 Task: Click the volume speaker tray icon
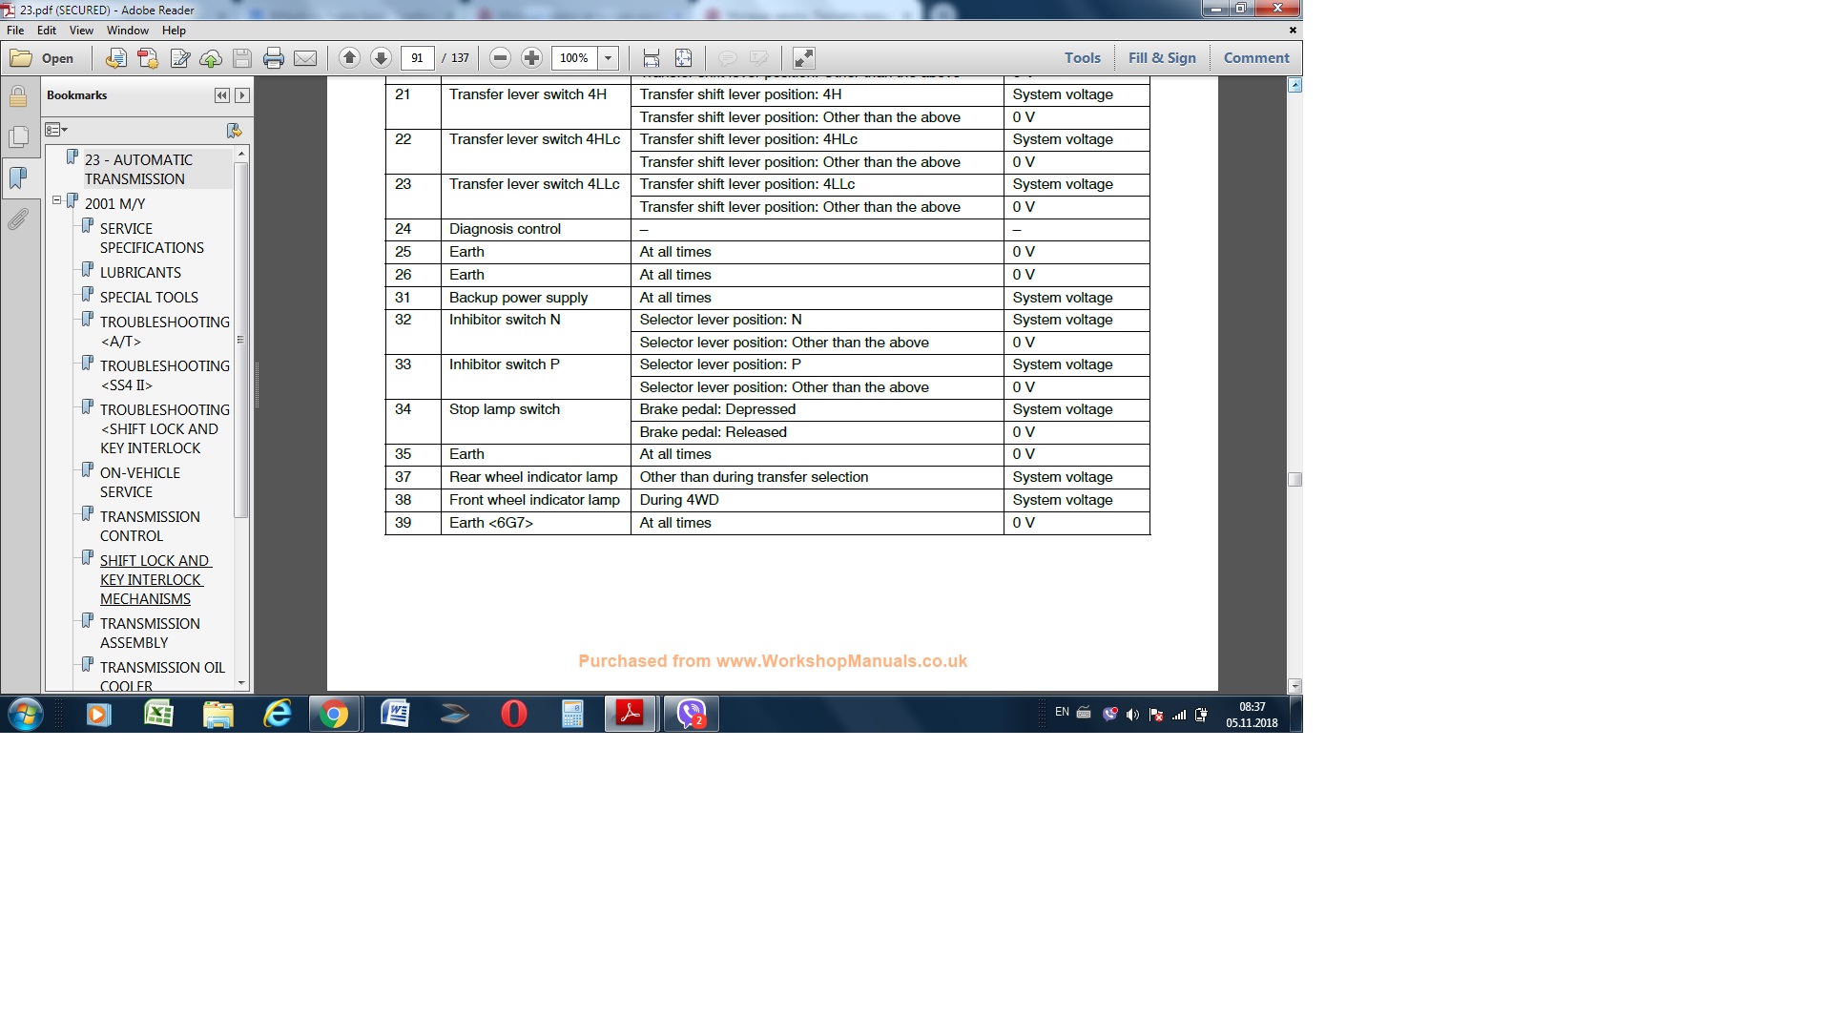coord(1132,714)
